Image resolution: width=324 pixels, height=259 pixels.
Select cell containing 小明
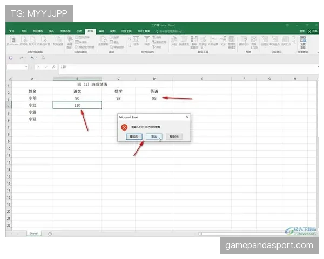coord(32,98)
